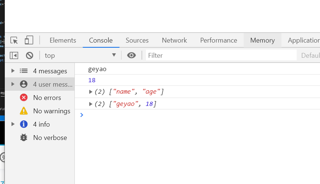
Task: Expand the ["name", "age"] array
Action: 91,92
